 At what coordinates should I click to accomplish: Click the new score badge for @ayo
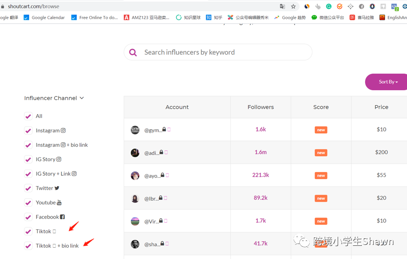click(x=321, y=175)
